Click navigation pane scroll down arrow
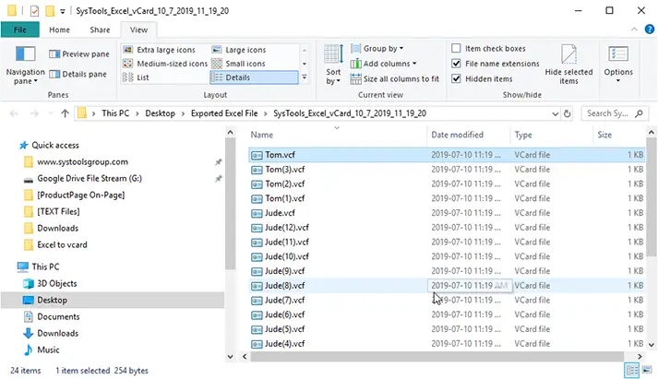658x379 pixels. pyautogui.click(x=231, y=357)
